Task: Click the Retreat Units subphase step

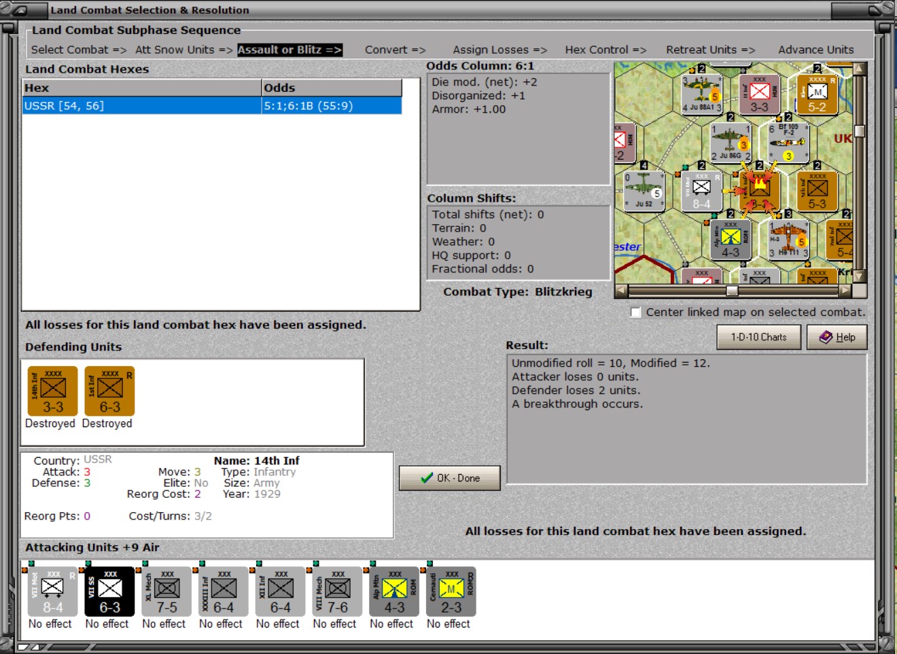Action: (x=711, y=50)
